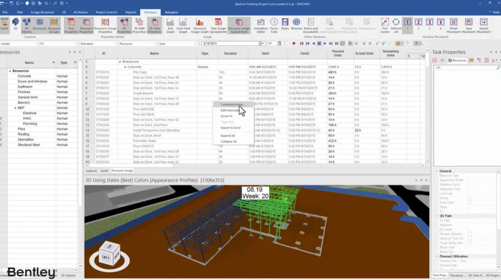This screenshot has height=280, width=501.
Task: Stop the animation playback
Action: pyautogui.click(x=319, y=44)
